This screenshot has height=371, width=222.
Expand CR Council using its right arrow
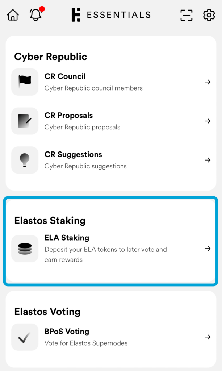tap(208, 82)
